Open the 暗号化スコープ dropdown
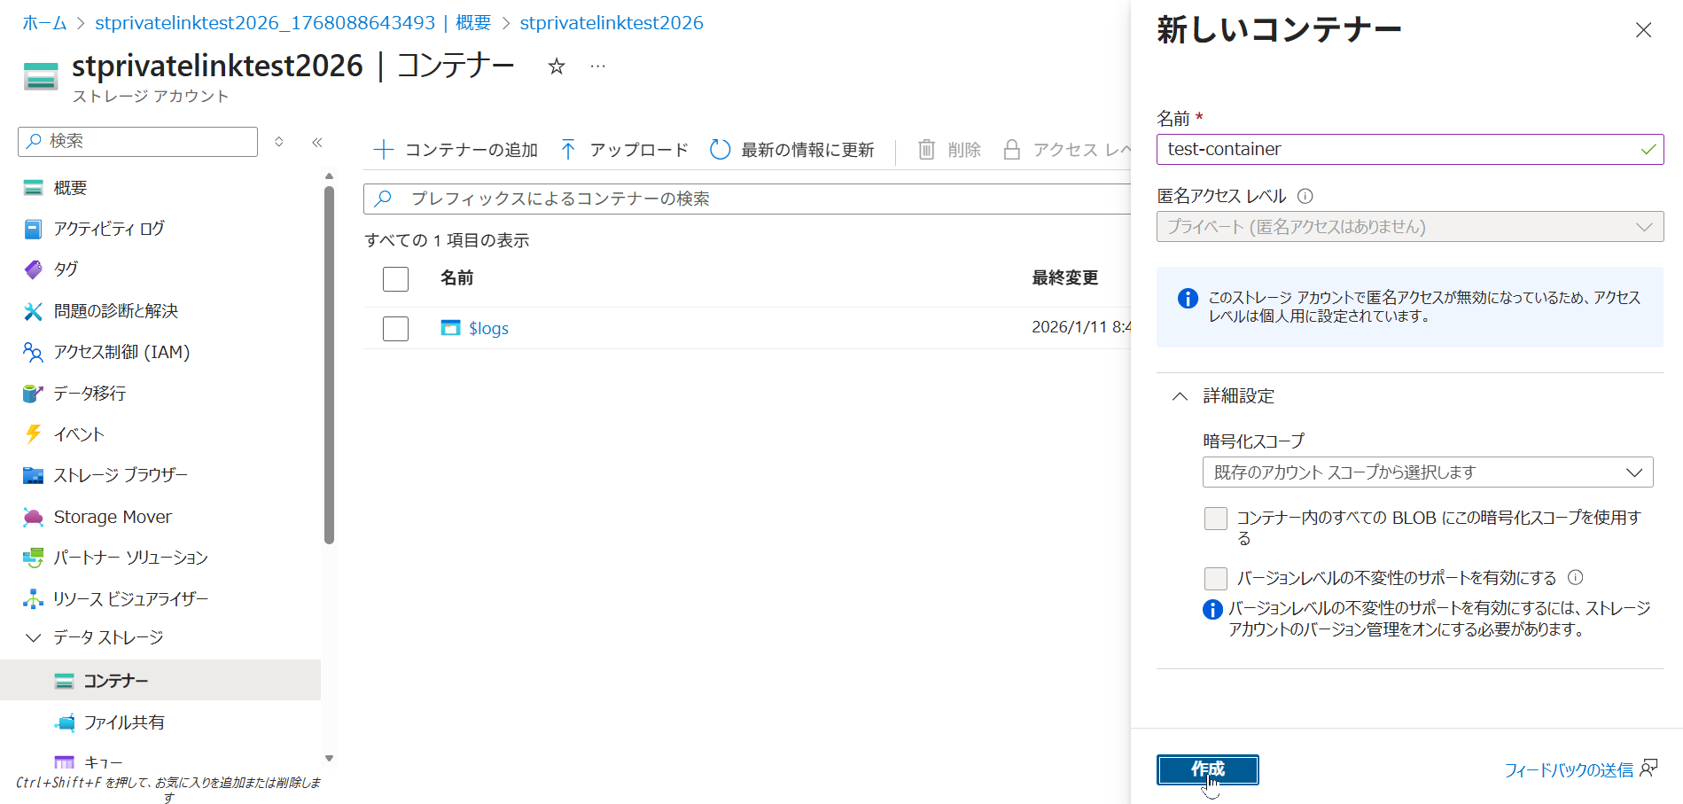 click(1427, 472)
